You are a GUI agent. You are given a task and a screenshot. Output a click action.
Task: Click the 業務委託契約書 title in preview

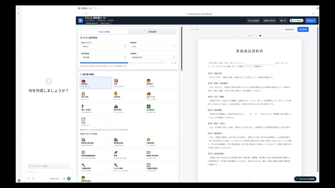249,51
